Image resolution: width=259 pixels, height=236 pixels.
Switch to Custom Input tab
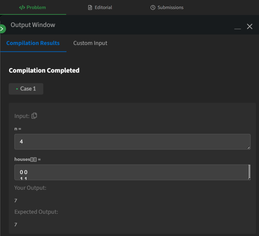tap(90, 43)
